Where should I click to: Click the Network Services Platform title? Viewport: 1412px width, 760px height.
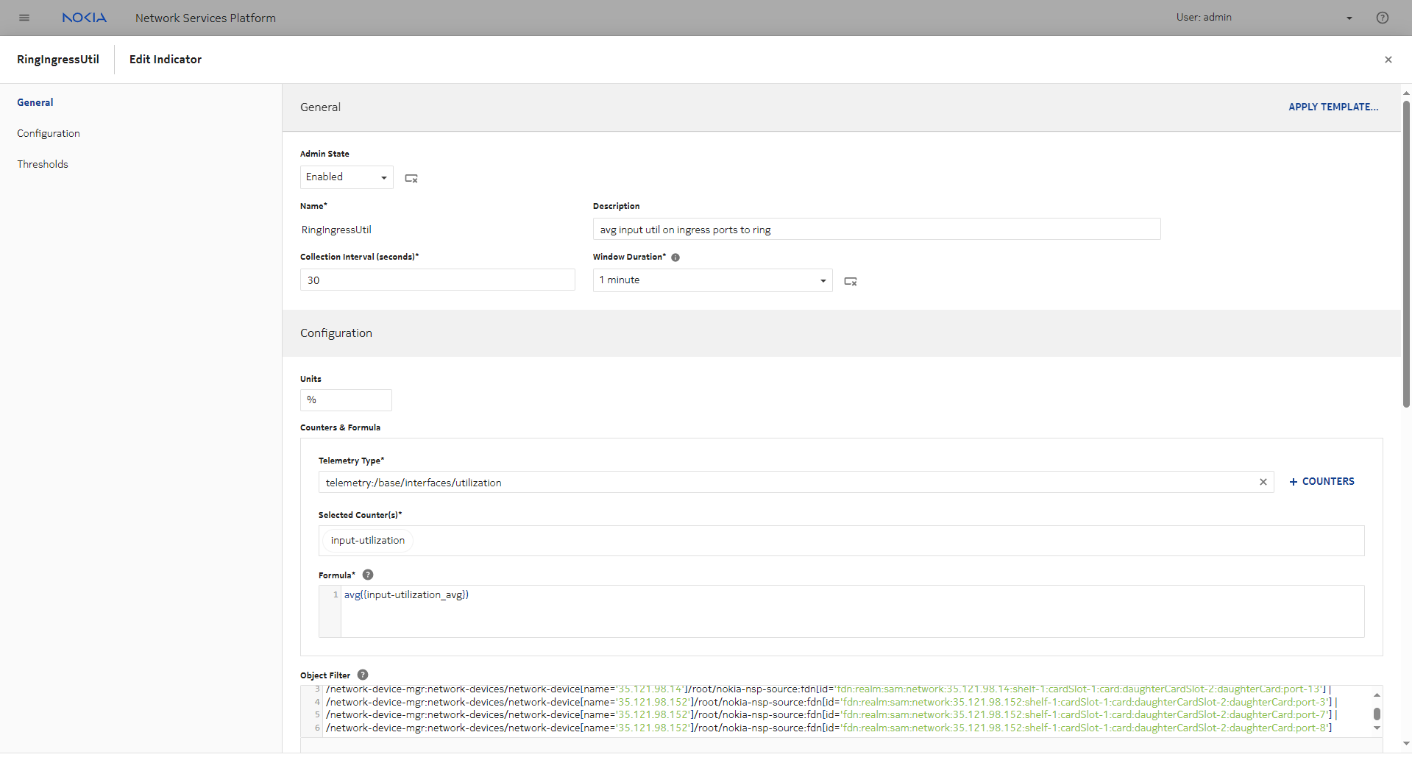pos(205,18)
